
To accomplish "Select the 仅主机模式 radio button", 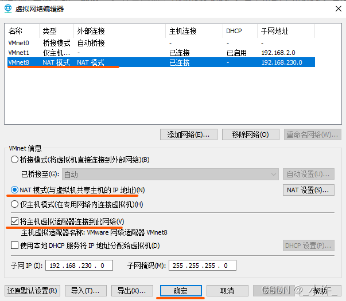I will tap(14, 204).
